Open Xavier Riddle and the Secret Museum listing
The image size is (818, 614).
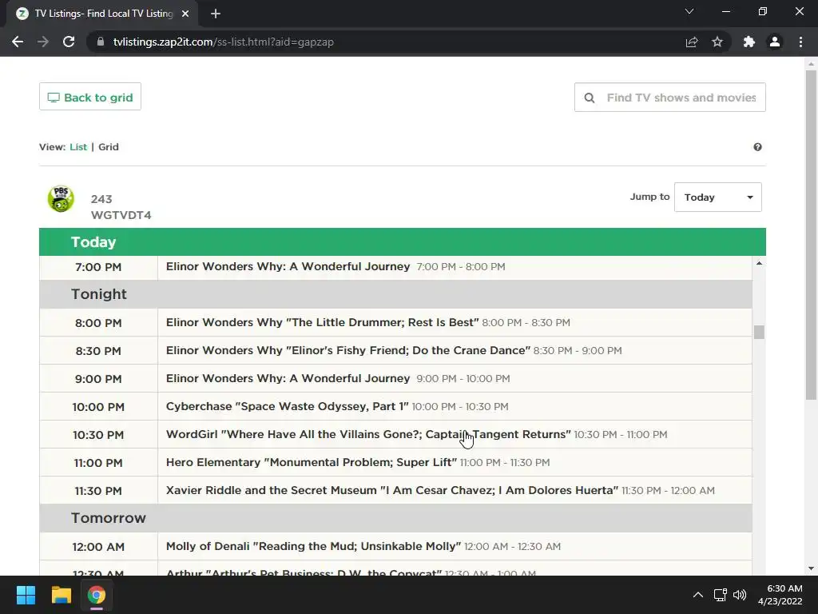[x=392, y=490]
